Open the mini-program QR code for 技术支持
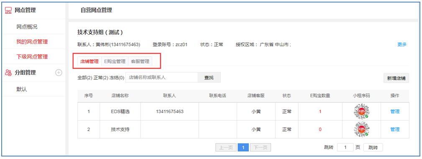The height and width of the screenshot is (159, 422). click(x=361, y=129)
